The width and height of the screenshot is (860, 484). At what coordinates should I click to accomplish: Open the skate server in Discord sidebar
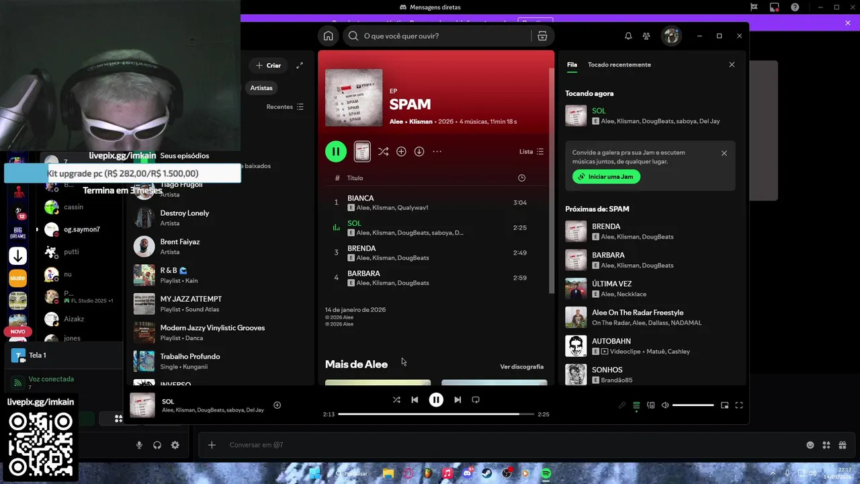17,278
